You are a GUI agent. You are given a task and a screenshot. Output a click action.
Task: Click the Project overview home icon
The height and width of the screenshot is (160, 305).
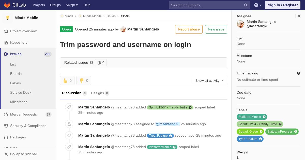pos(6,31)
